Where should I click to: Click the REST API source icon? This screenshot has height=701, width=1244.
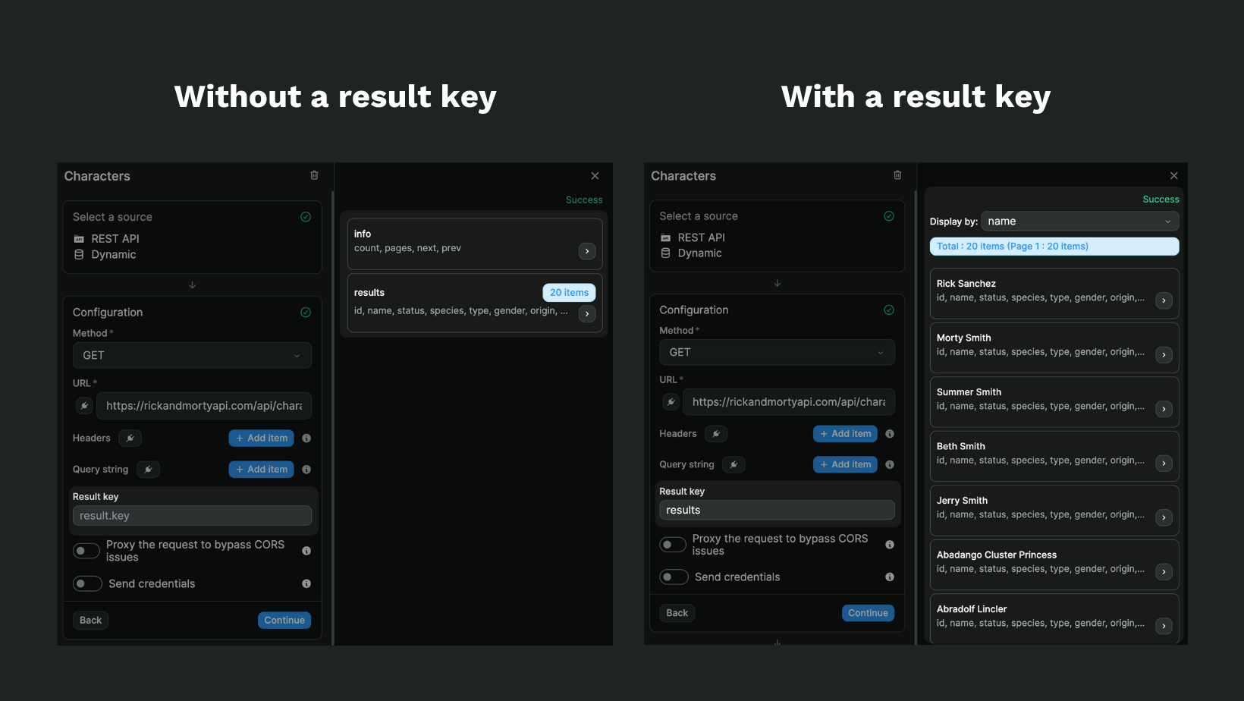79,238
